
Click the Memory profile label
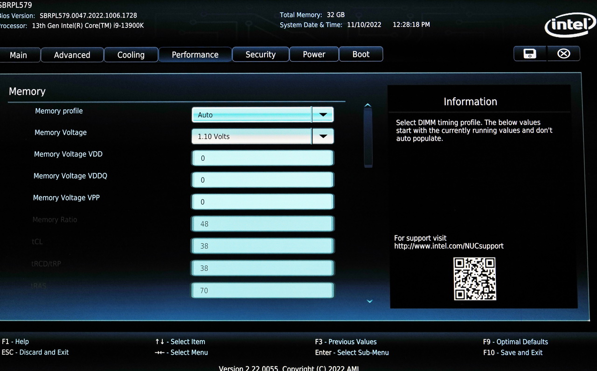point(59,111)
